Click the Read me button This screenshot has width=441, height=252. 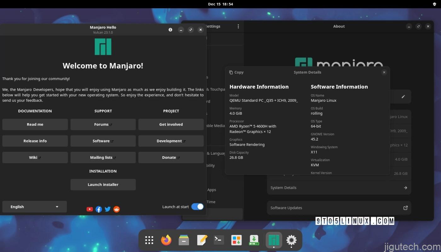pos(35,124)
